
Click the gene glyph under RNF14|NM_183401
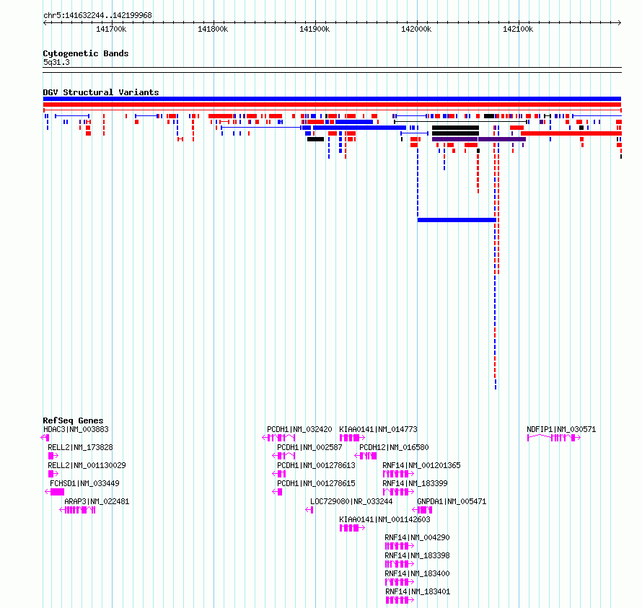400,600
